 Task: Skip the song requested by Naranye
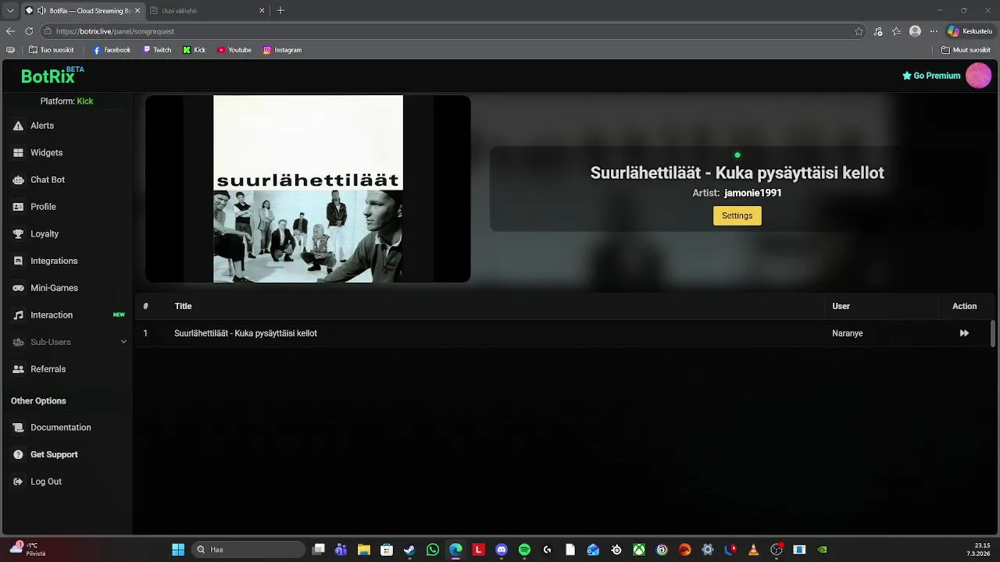click(x=964, y=333)
